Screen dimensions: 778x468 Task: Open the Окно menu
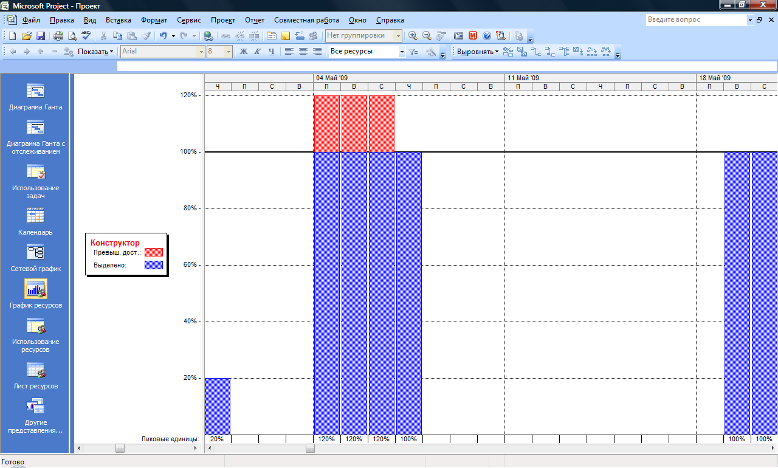(357, 20)
